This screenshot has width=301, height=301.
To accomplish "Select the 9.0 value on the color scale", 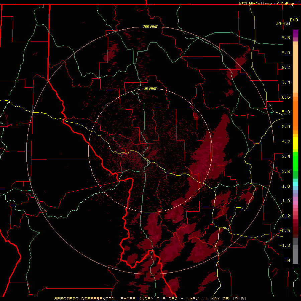I will [286, 53].
